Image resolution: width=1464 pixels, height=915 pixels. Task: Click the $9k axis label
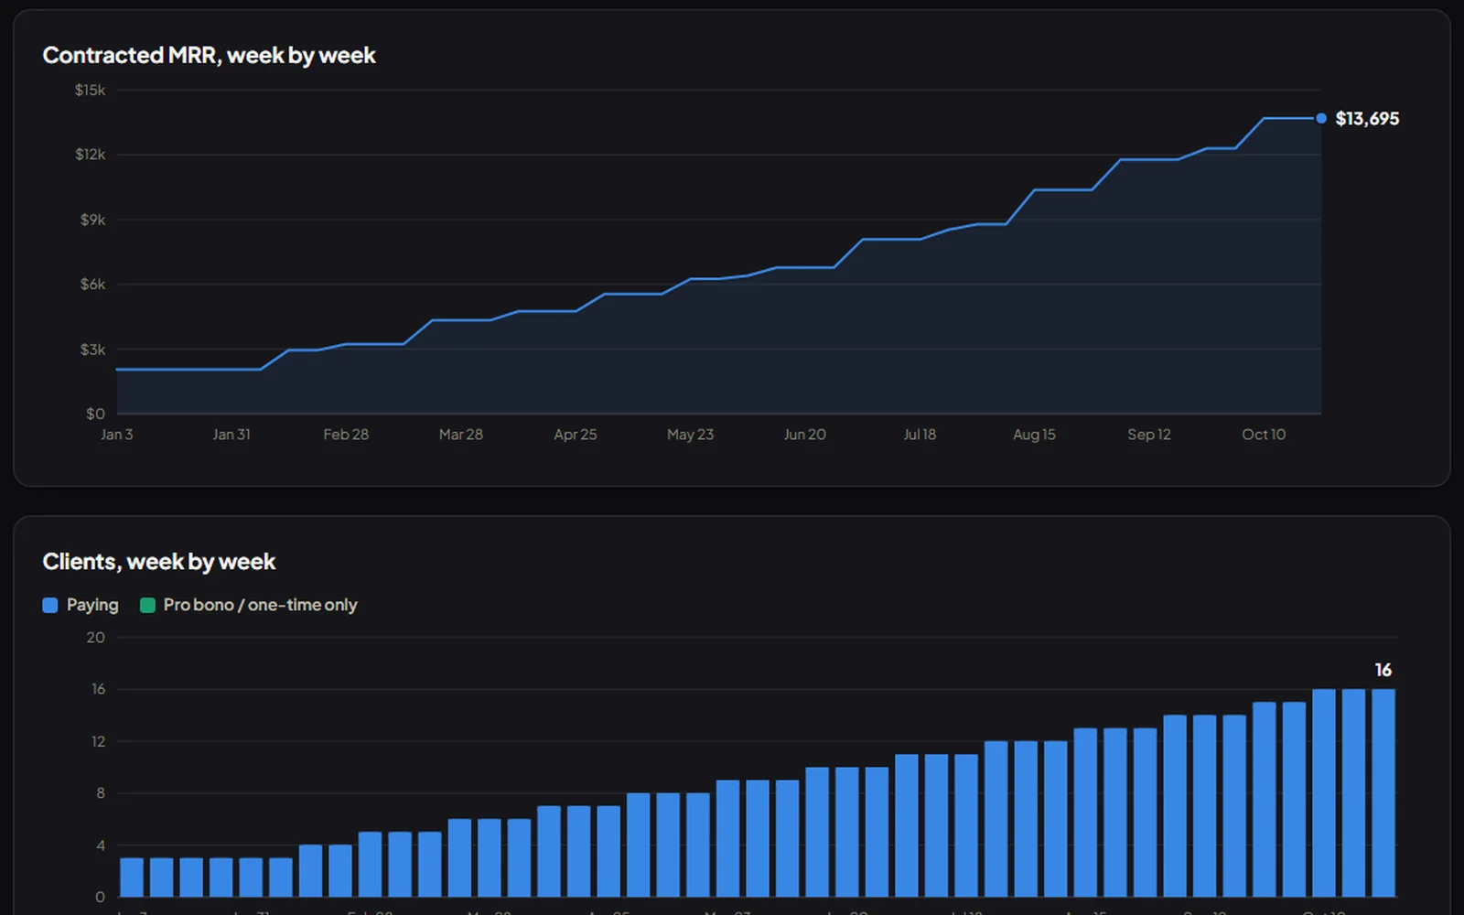pyautogui.click(x=92, y=220)
